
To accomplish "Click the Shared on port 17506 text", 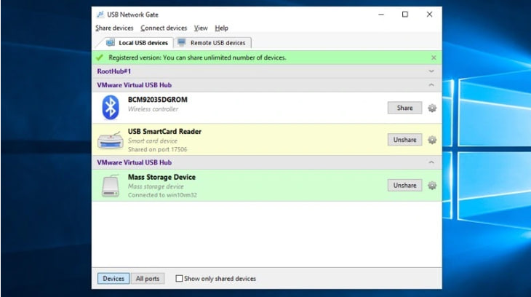I will (157, 149).
